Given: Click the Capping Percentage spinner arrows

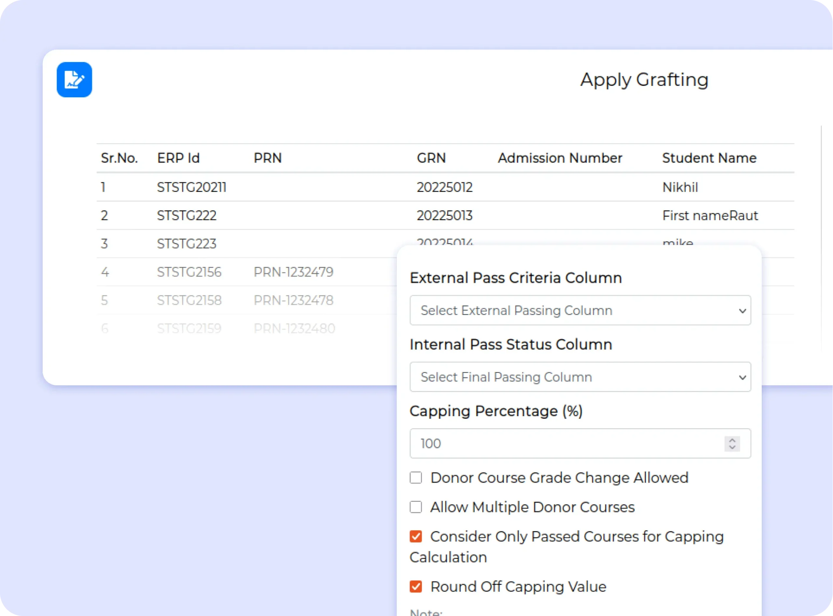Looking at the screenshot, I should point(732,443).
